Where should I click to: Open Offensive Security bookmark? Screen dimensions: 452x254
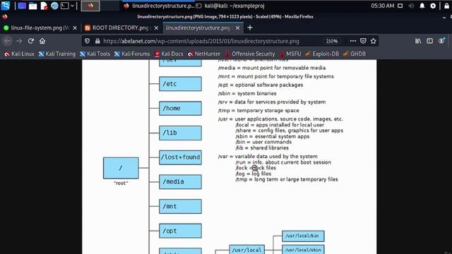coord(250,54)
